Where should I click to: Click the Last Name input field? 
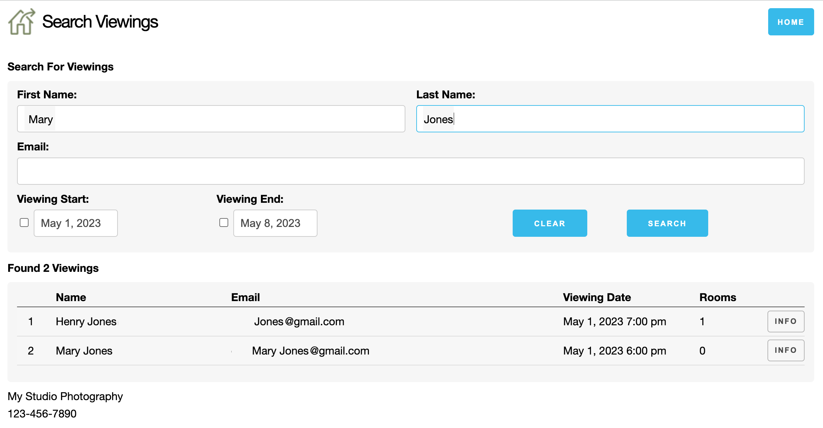(x=610, y=119)
